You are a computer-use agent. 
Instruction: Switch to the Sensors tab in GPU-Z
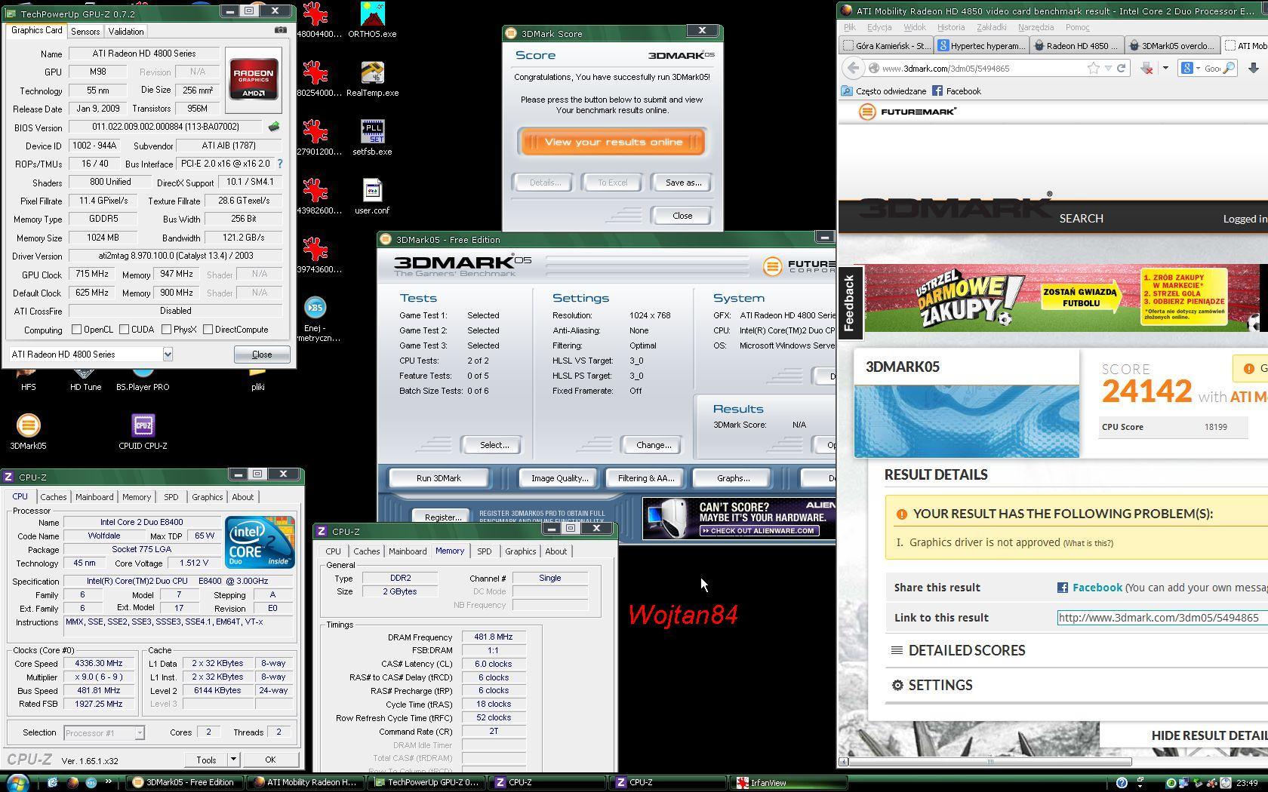[85, 31]
